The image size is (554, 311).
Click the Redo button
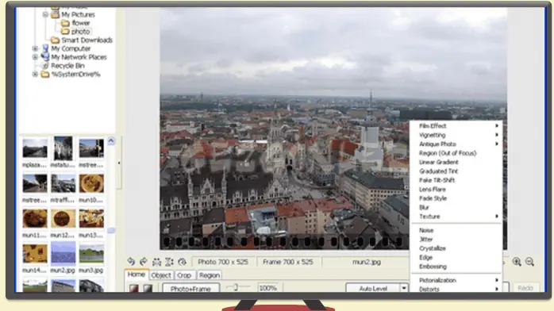(525, 288)
